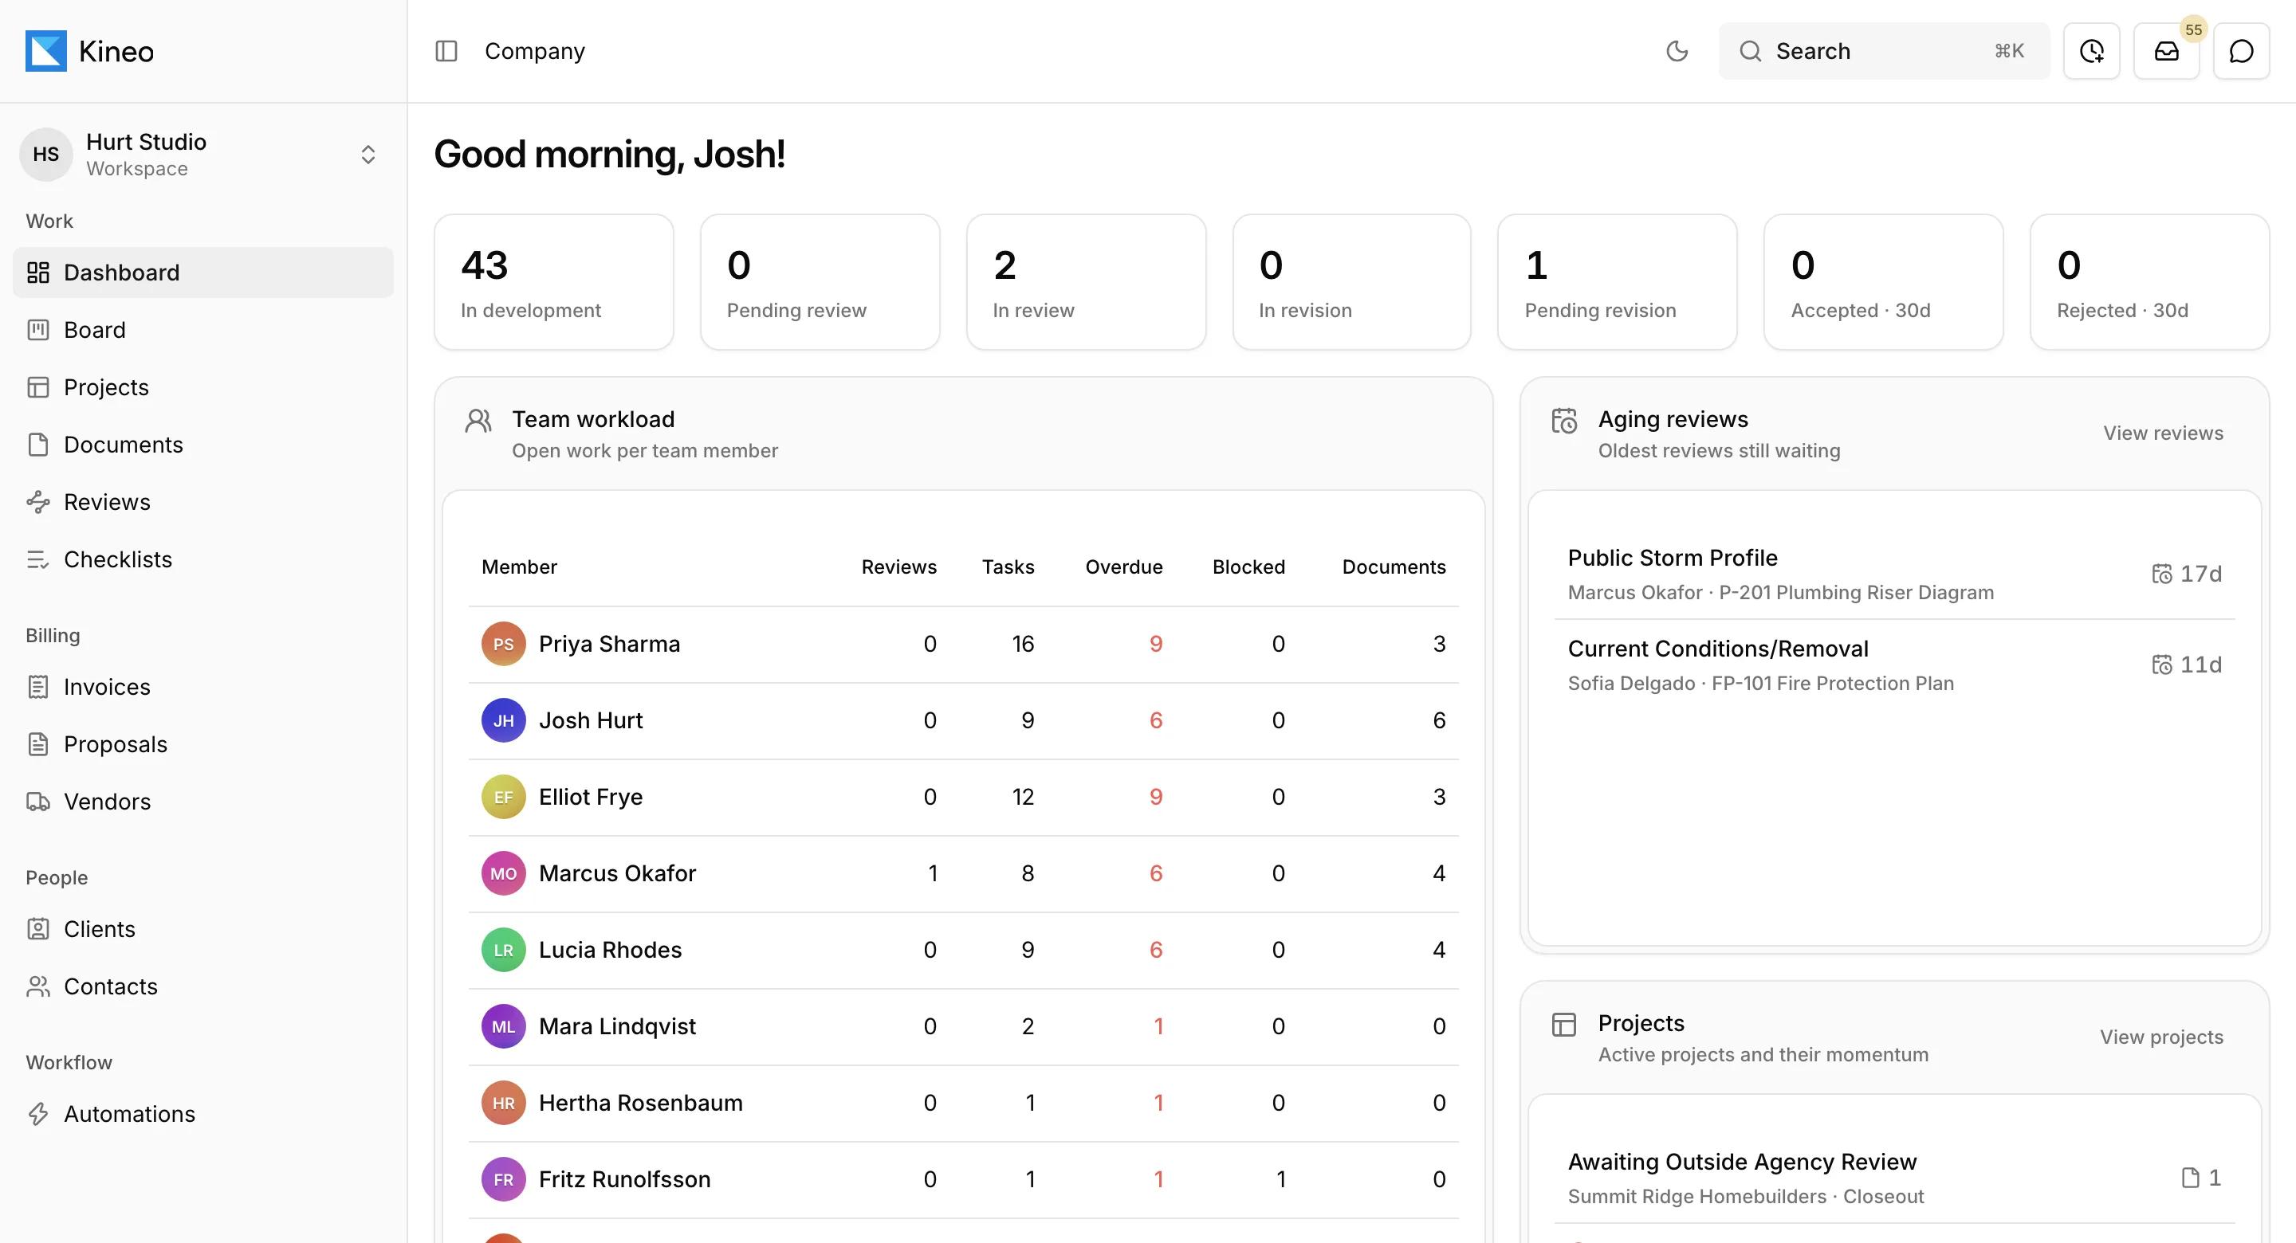Viewport: 2296px width, 1243px height.
Task: Click the Overdue column header
Action: [1124, 567]
